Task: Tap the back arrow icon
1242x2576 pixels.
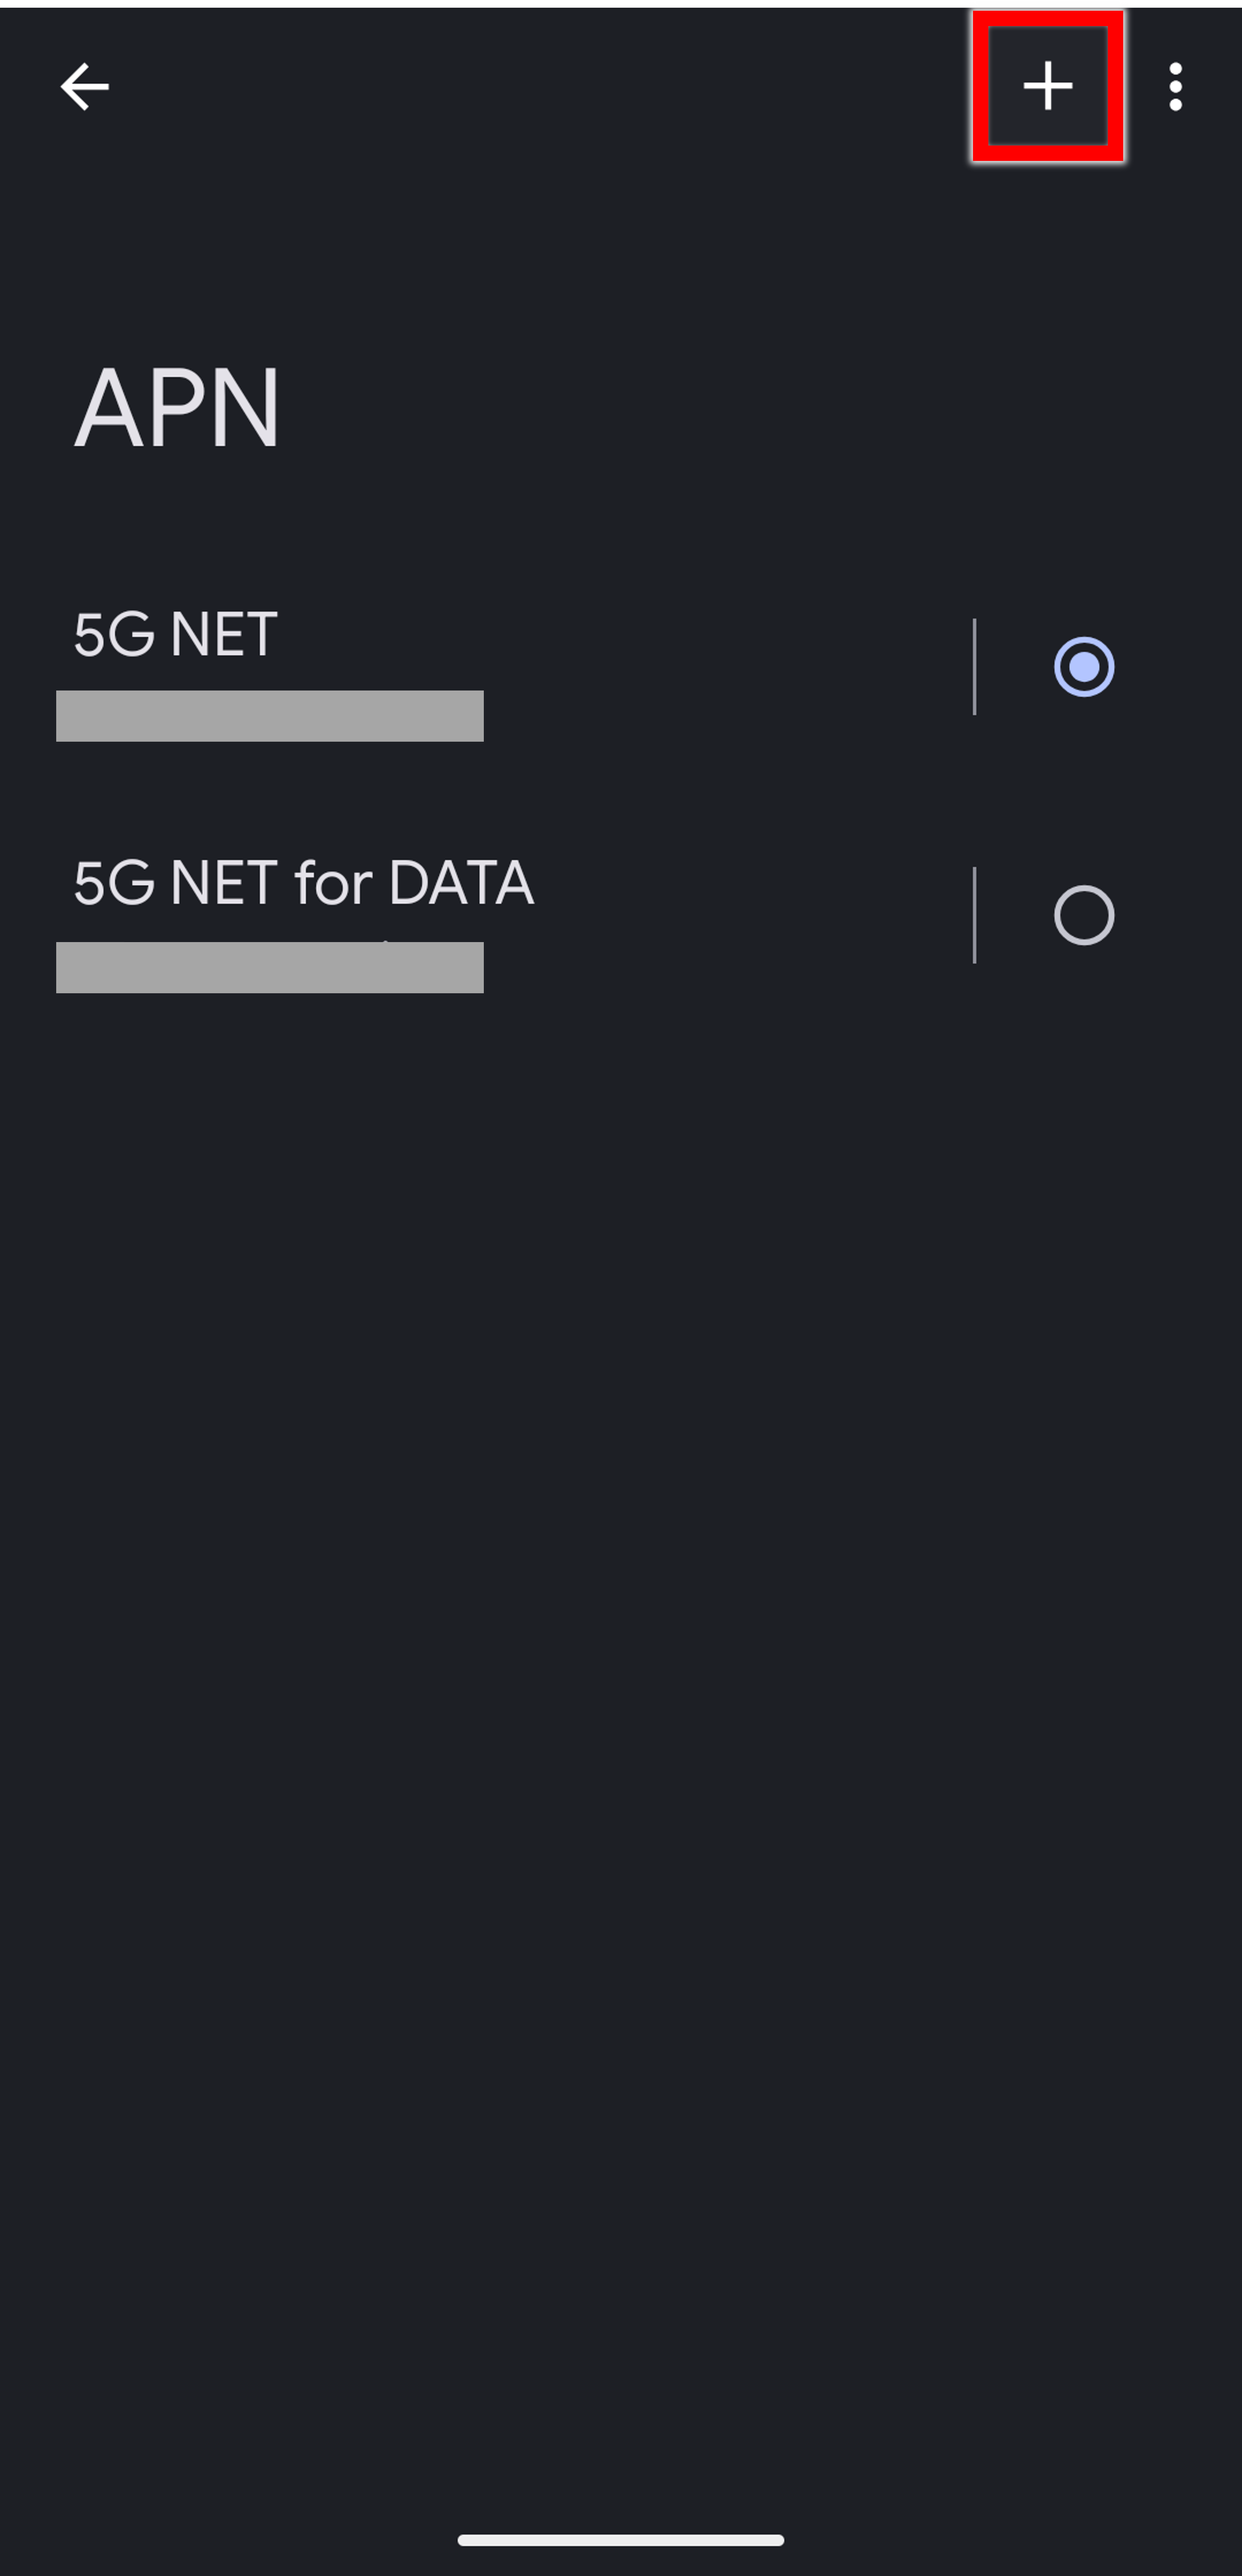Action: coord(84,87)
